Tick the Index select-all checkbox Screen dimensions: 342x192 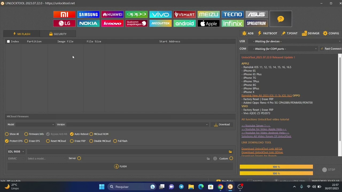8,41
